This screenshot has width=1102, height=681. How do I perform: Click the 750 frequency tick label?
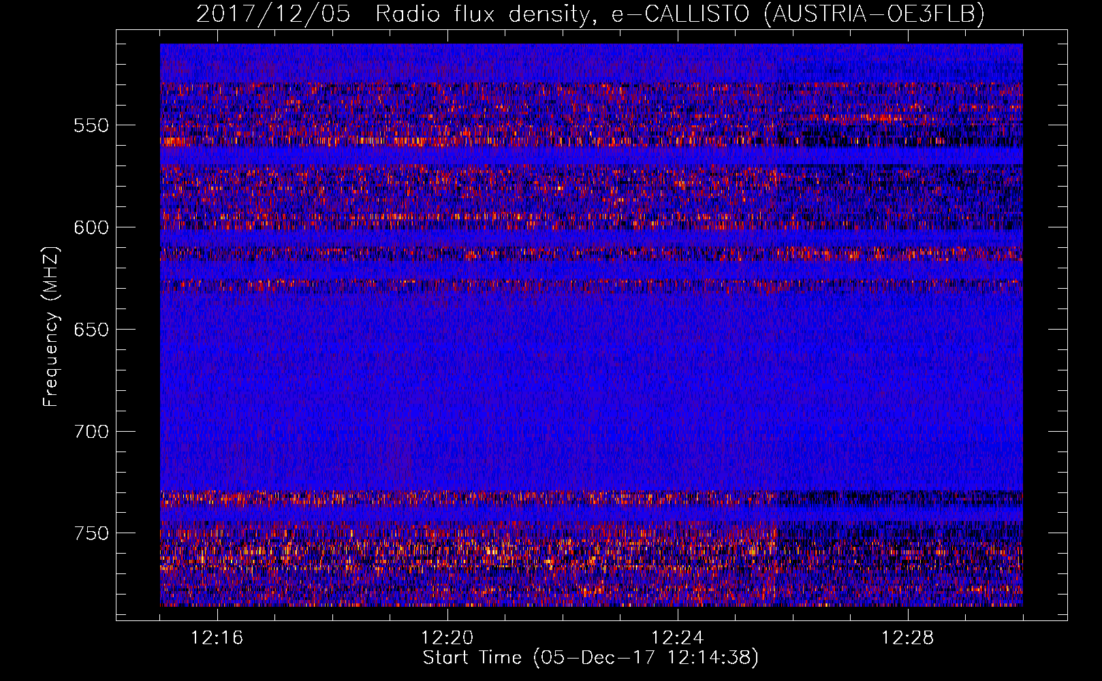[x=91, y=533]
